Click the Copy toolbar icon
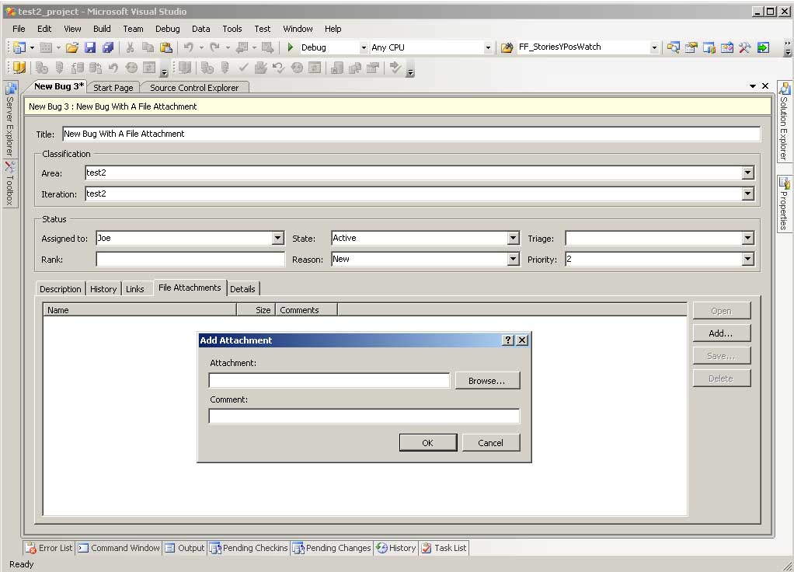Image resolution: width=794 pixels, height=572 pixels. pos(148,47)
